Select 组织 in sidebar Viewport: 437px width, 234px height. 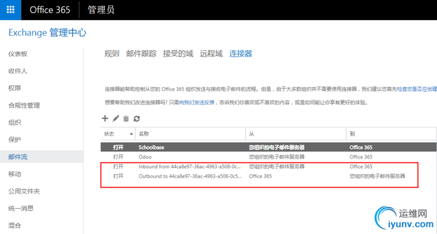(15, 123)
